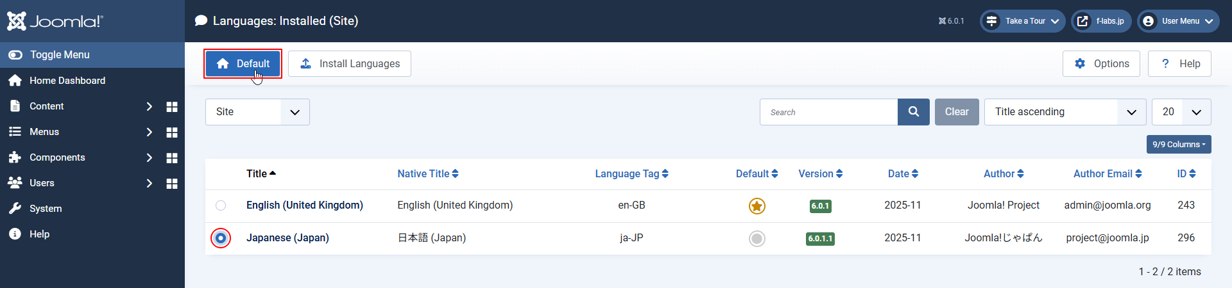Open the Menus dashboard grid icon
1232x288 pixels.
(x=172, y=132)
